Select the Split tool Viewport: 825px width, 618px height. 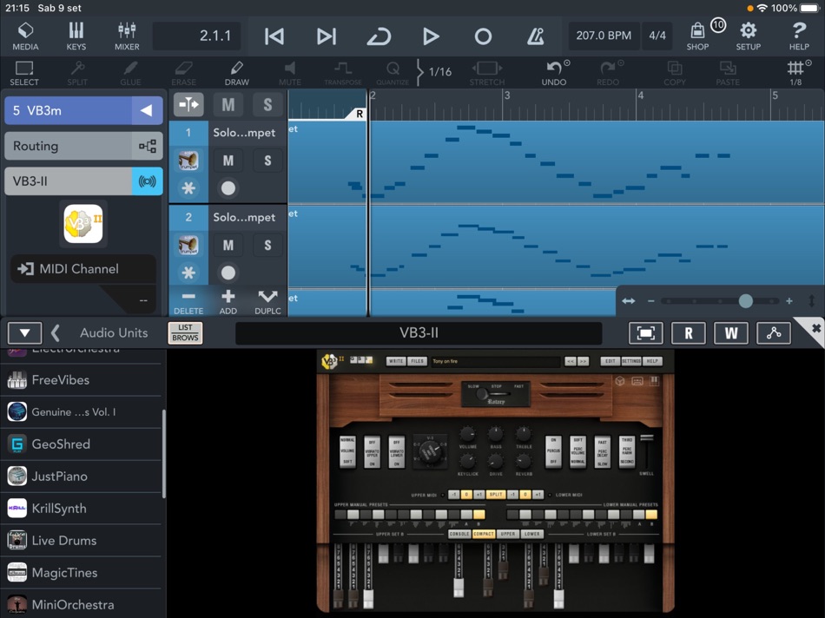pyautogui.click(x=76, y=73)
